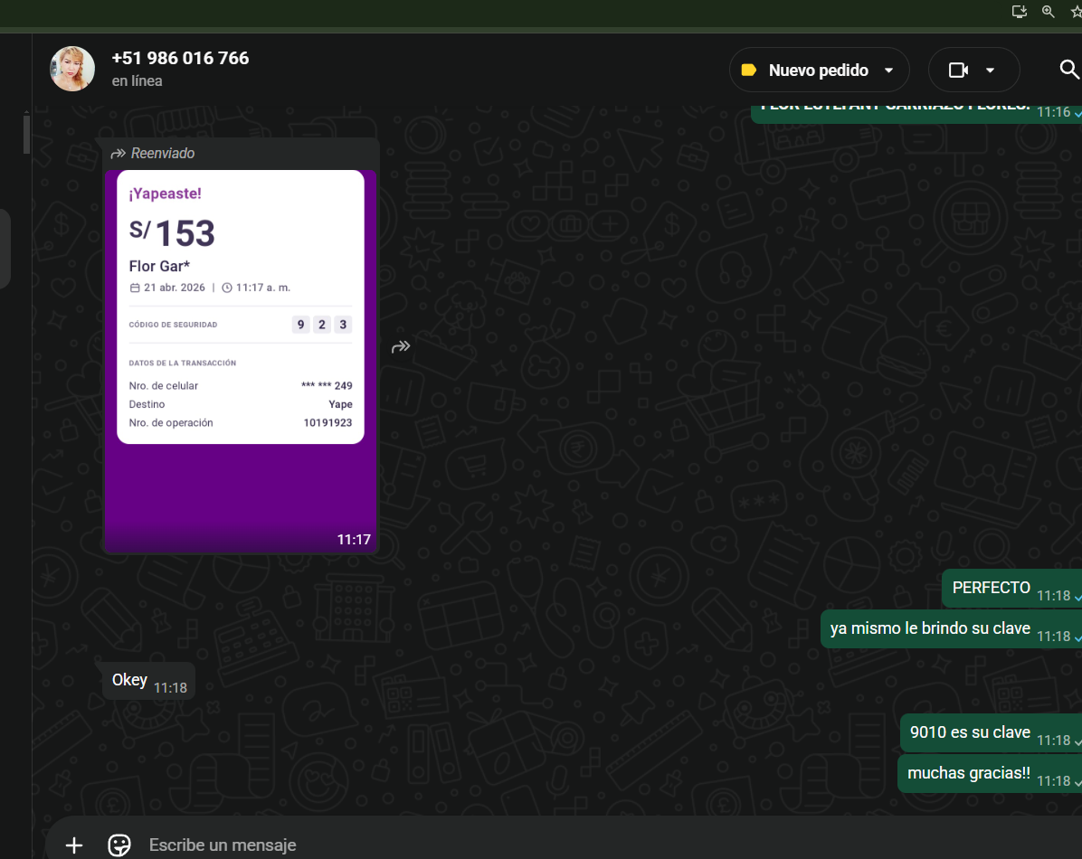Open contact info via +51 986 016 766
1082x859 pixels.
pos(180,58)
